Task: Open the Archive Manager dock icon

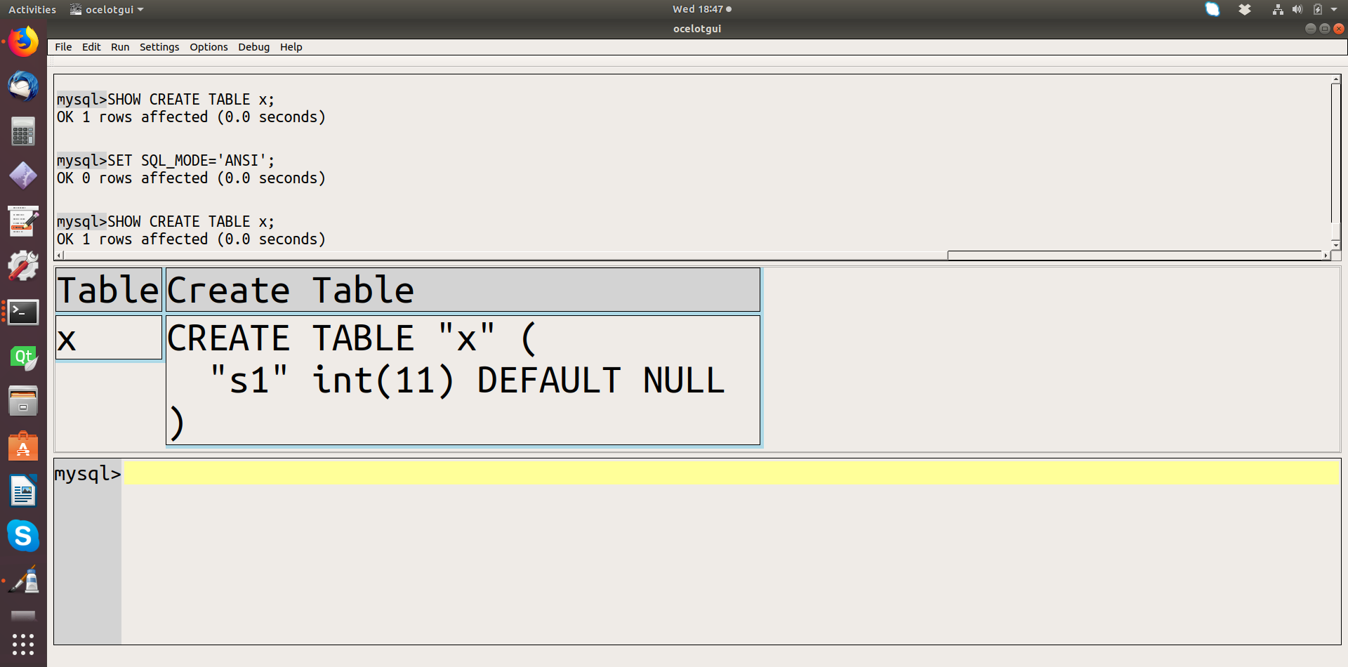Action: pos(23,401)
